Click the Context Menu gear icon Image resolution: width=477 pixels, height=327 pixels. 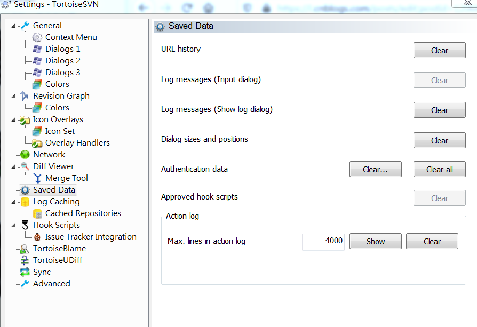pos(37,37)
